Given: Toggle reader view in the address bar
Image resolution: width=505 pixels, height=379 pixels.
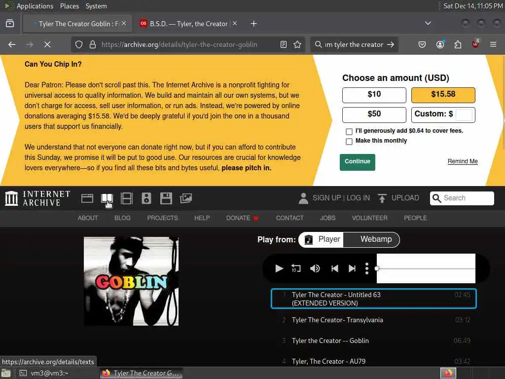Looking at the screenshot, I should click(x=284, y=44).
